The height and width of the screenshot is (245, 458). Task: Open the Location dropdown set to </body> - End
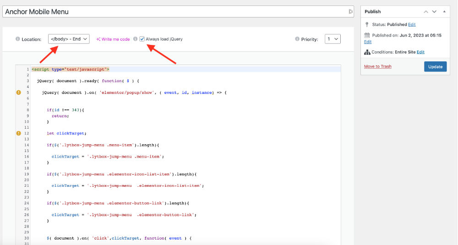(x=69, y=39)
